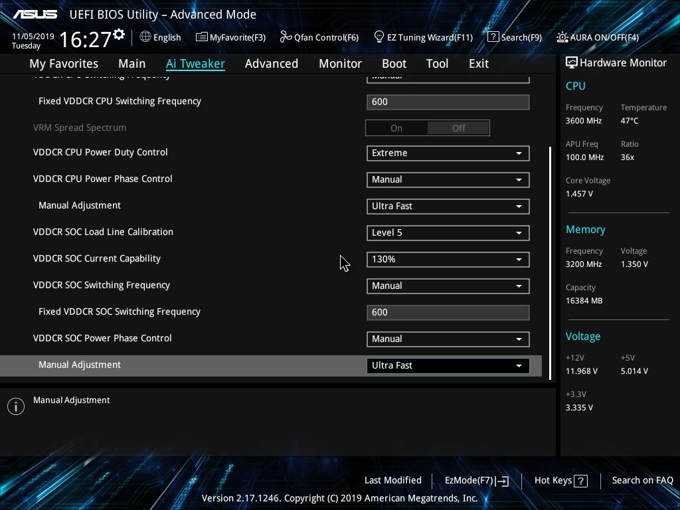Click CPU temperature 47°C value
Image resolution: width=680 pixels, height=510 pixels.
tap(630, 121)
